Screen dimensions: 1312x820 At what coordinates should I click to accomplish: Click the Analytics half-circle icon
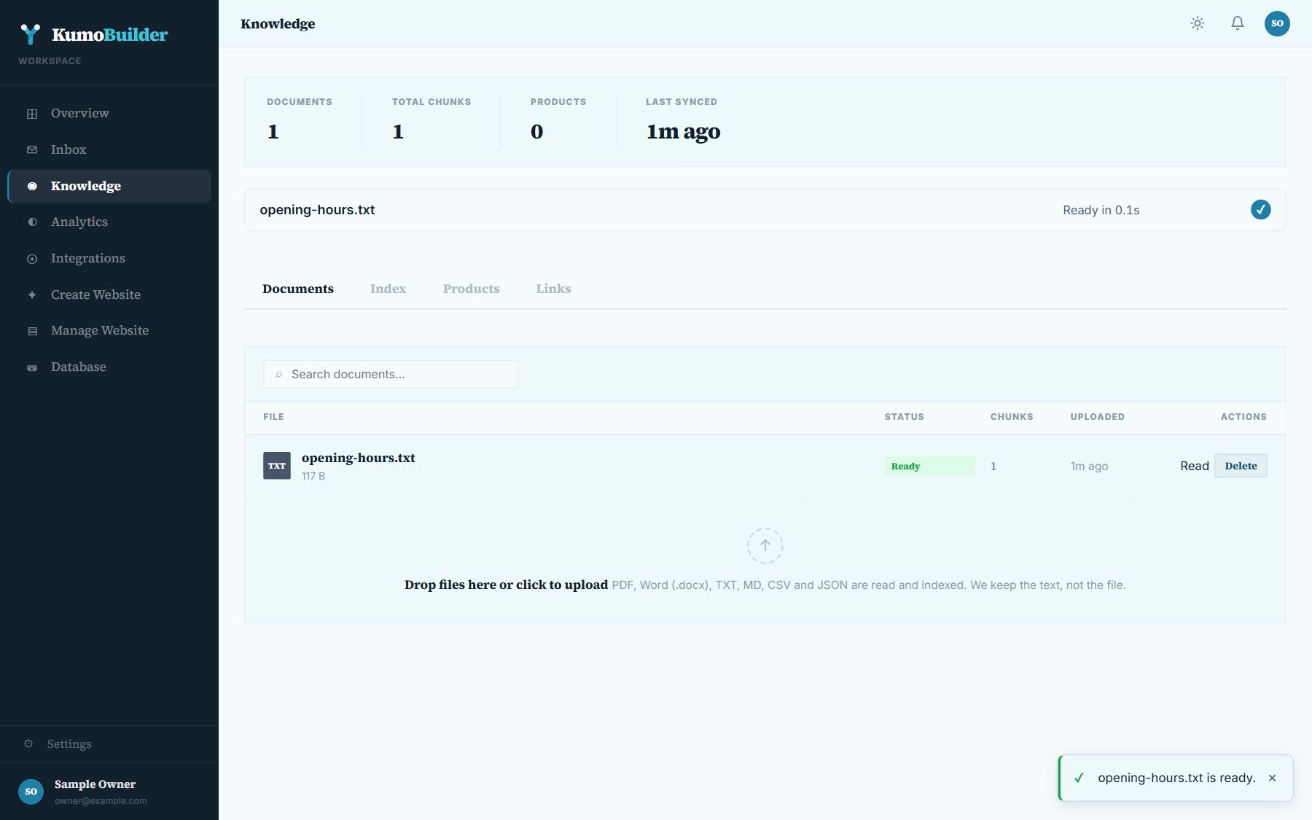(32, 222)
